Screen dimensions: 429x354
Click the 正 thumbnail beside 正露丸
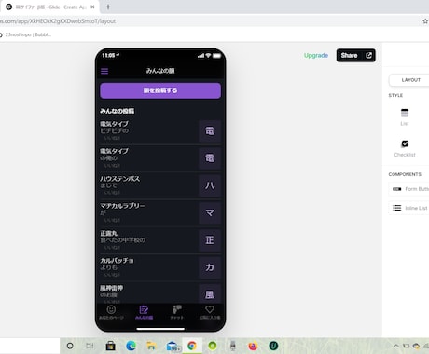(210, 240)
